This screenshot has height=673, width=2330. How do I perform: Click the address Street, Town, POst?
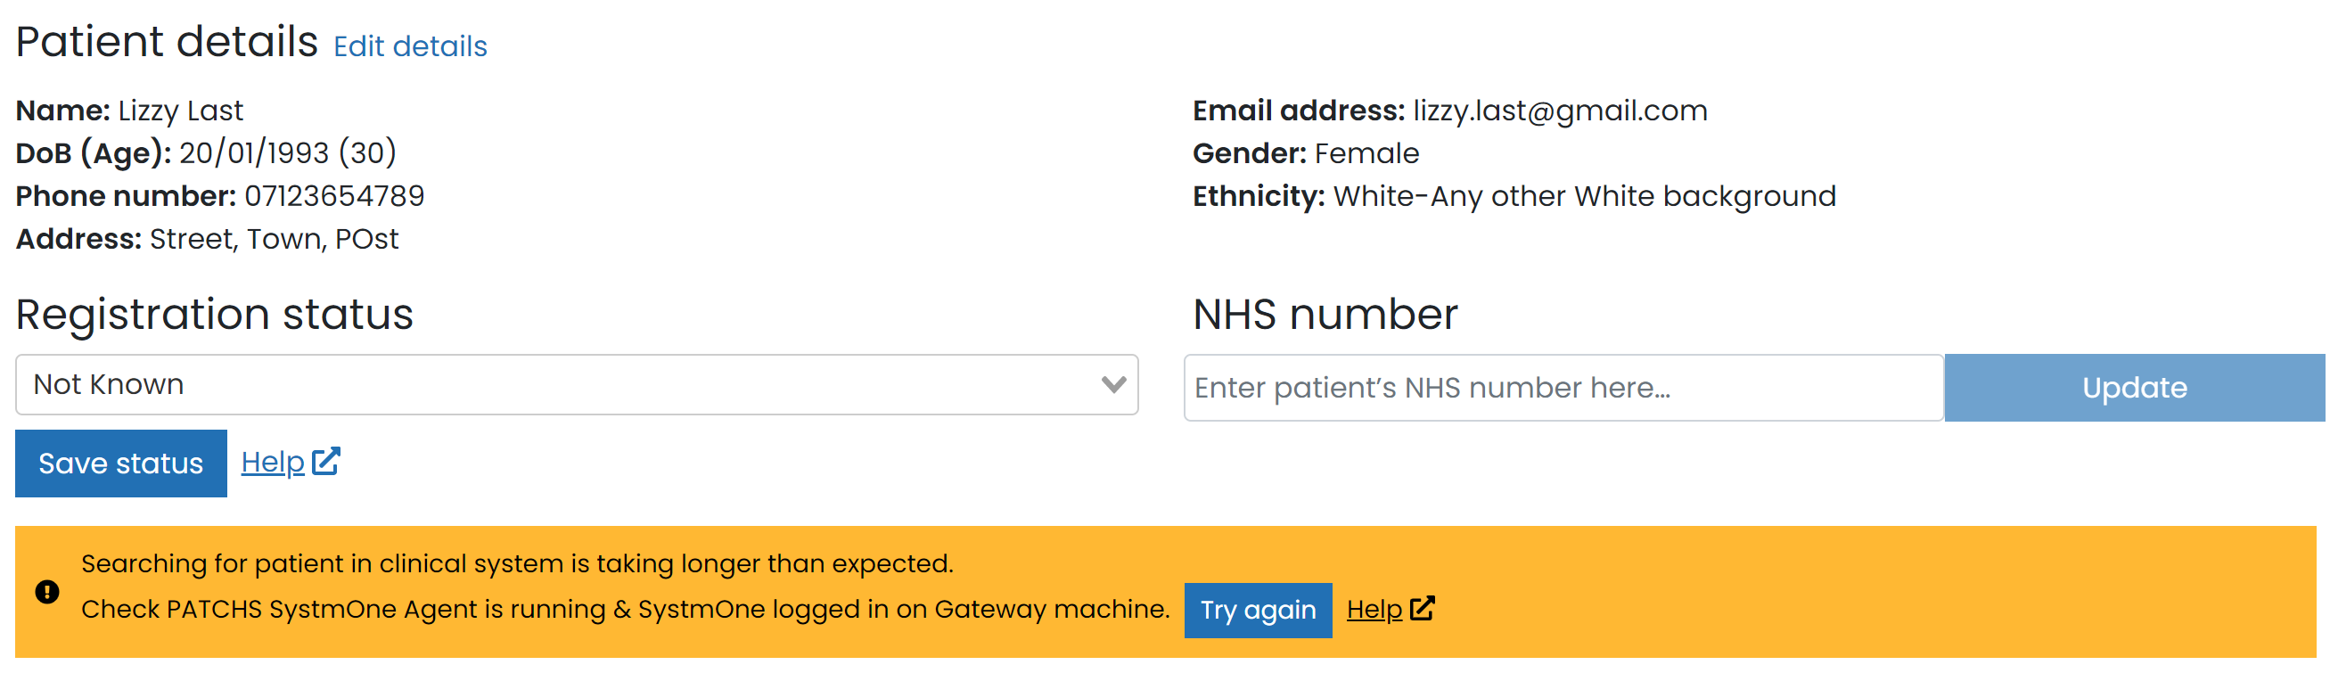pos(273,239)
